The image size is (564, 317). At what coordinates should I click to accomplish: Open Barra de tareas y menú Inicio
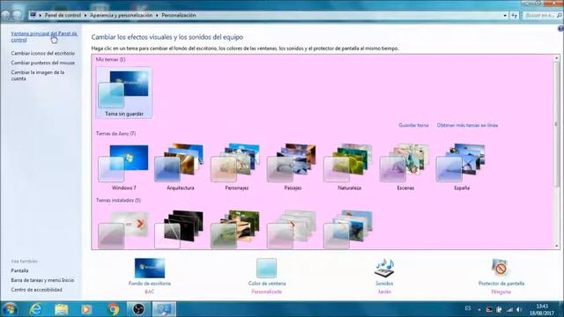pyautogui.click(x=42, y=280)
